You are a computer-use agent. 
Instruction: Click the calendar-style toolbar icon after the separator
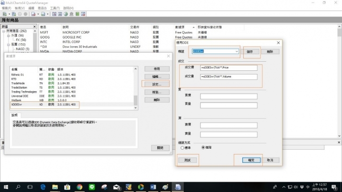[54, 14]
